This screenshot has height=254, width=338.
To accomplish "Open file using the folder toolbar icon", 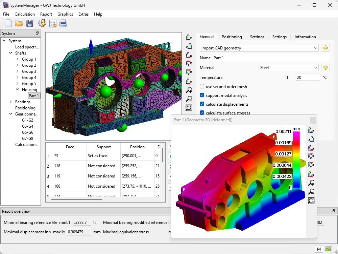I will coord(19,23).
